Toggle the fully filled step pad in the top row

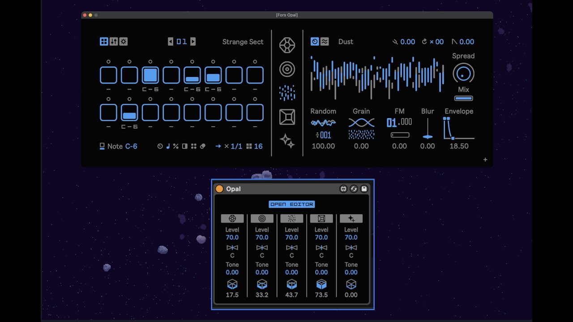click(x=150, y=75)
